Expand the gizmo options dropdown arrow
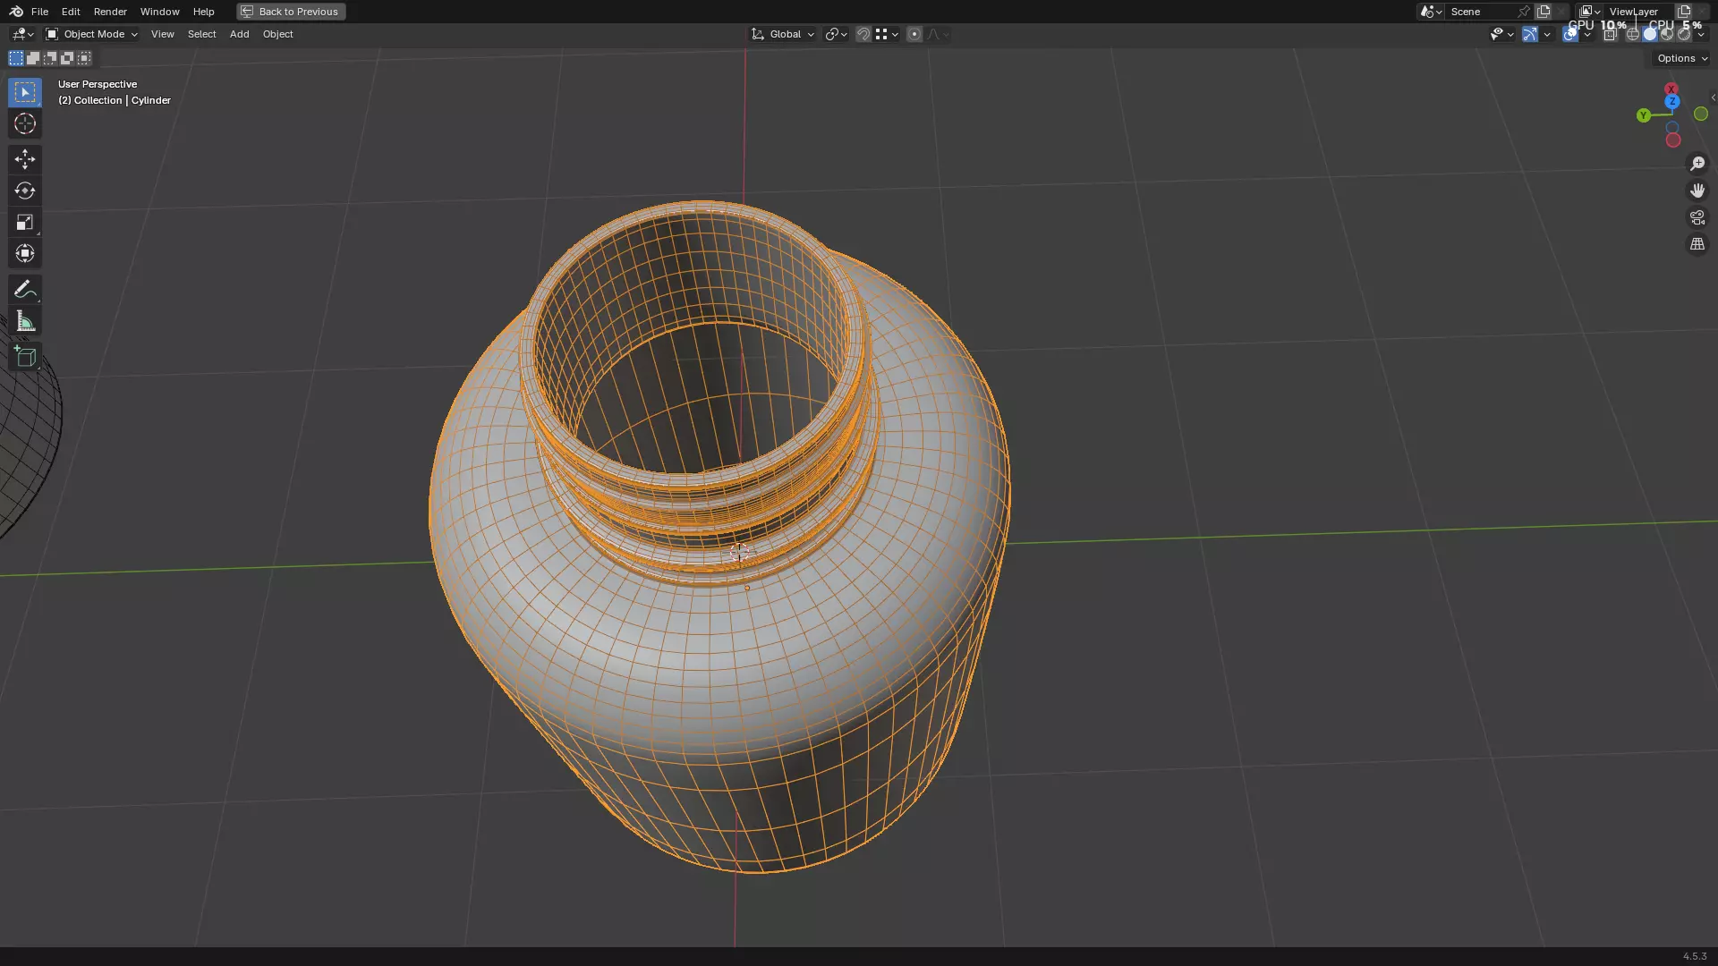The image size is (1718, 966). pos(1547,34)
